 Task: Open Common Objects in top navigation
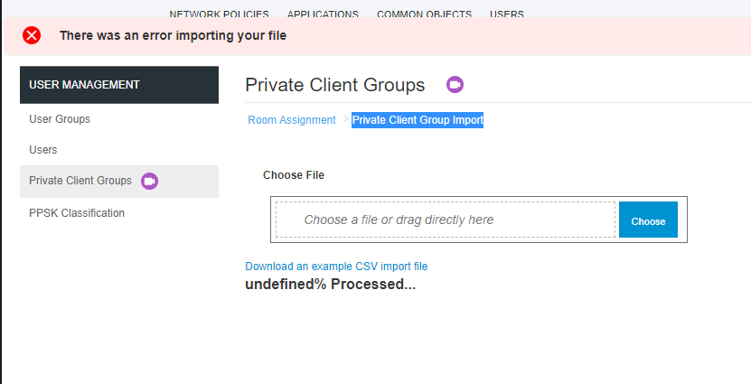424,14
